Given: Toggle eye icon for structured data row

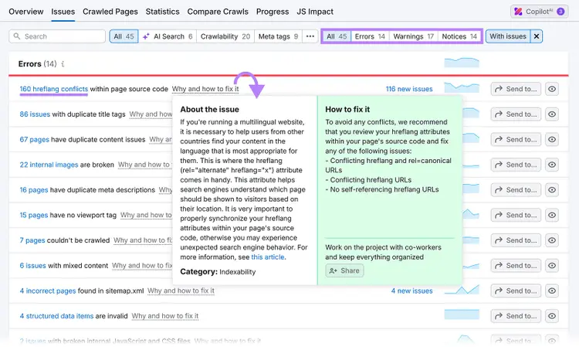Looking at the screenshot, I should click(x=552, y=316).
